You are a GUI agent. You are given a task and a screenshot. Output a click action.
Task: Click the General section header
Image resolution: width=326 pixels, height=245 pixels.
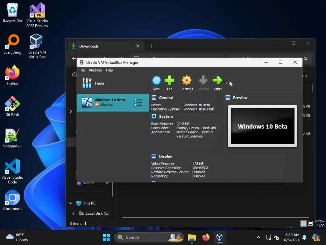[166, 98]
